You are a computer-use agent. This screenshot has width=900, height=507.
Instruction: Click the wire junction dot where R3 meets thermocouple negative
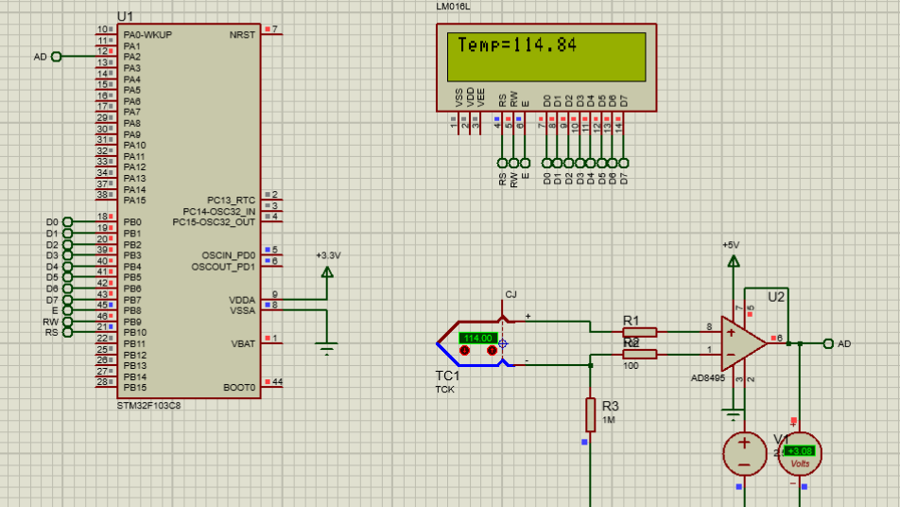click(590, 365)
